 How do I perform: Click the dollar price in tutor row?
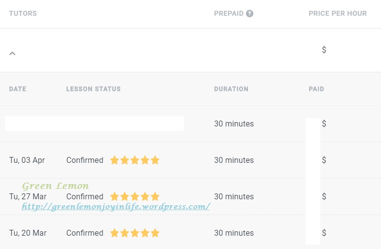coord(324,50)
